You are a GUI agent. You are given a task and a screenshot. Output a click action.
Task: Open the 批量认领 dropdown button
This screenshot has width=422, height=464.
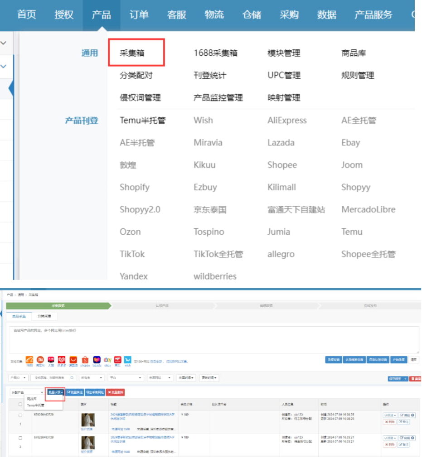55,392
